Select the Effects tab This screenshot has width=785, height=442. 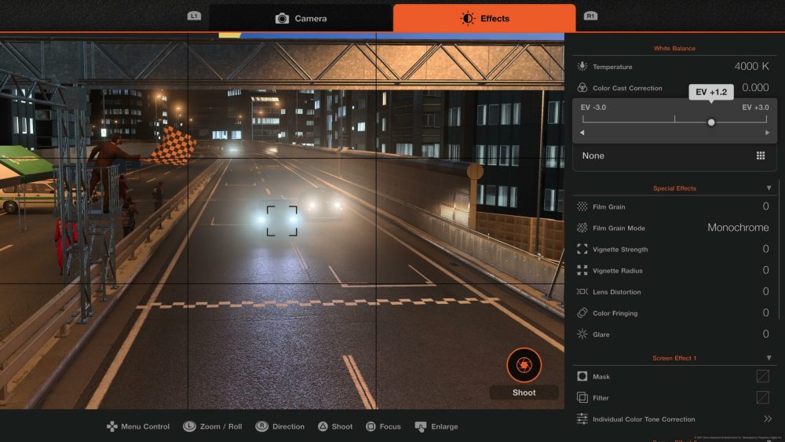[x=484, y=18]
